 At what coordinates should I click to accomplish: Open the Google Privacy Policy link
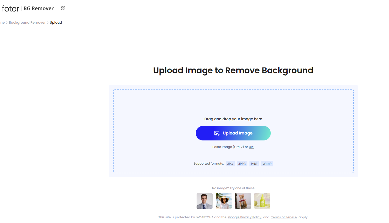pyautogui.click(x=245, y=217)
